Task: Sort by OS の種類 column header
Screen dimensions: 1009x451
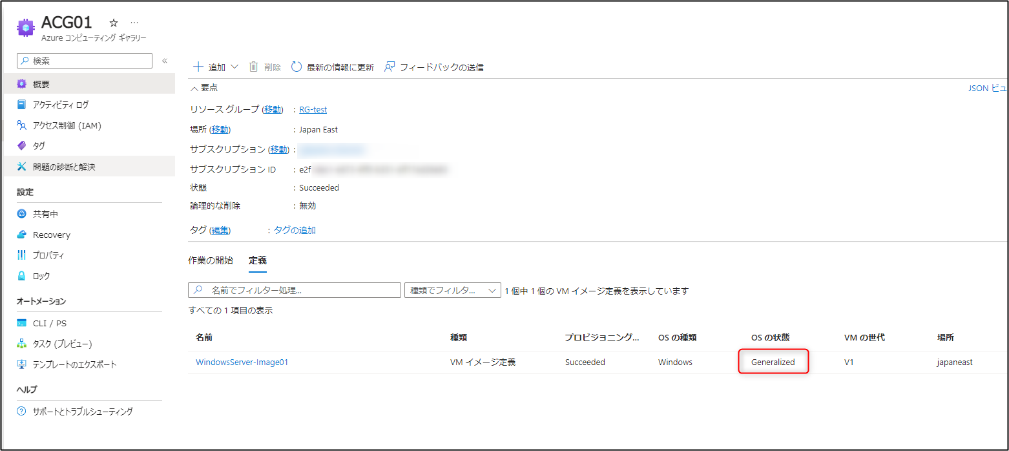Action: click(x=677, y=337)
